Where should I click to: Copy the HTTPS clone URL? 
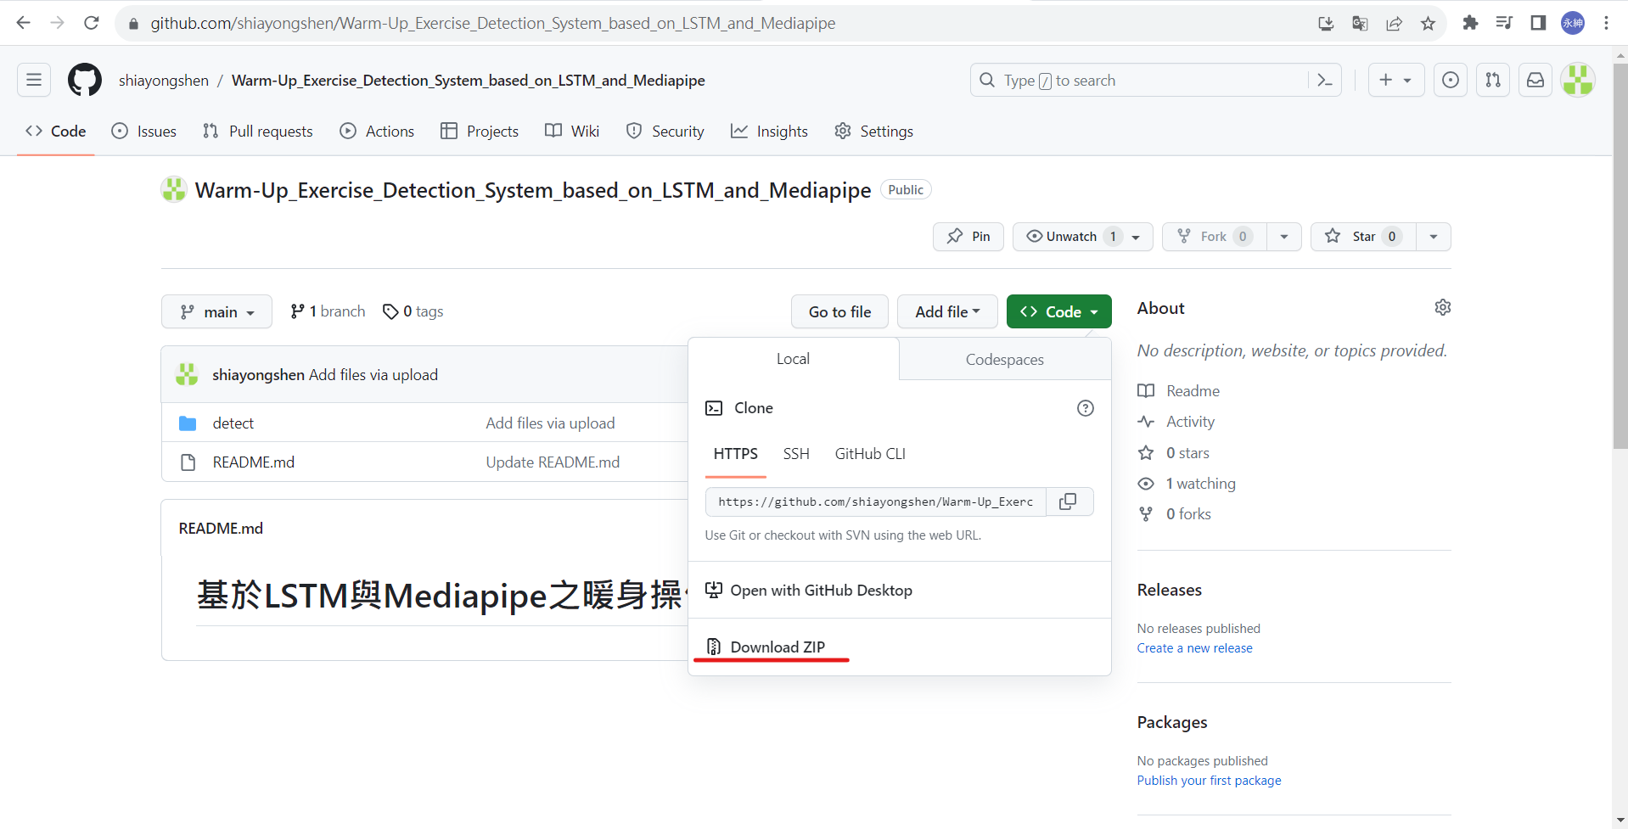tap(1068, 501)
